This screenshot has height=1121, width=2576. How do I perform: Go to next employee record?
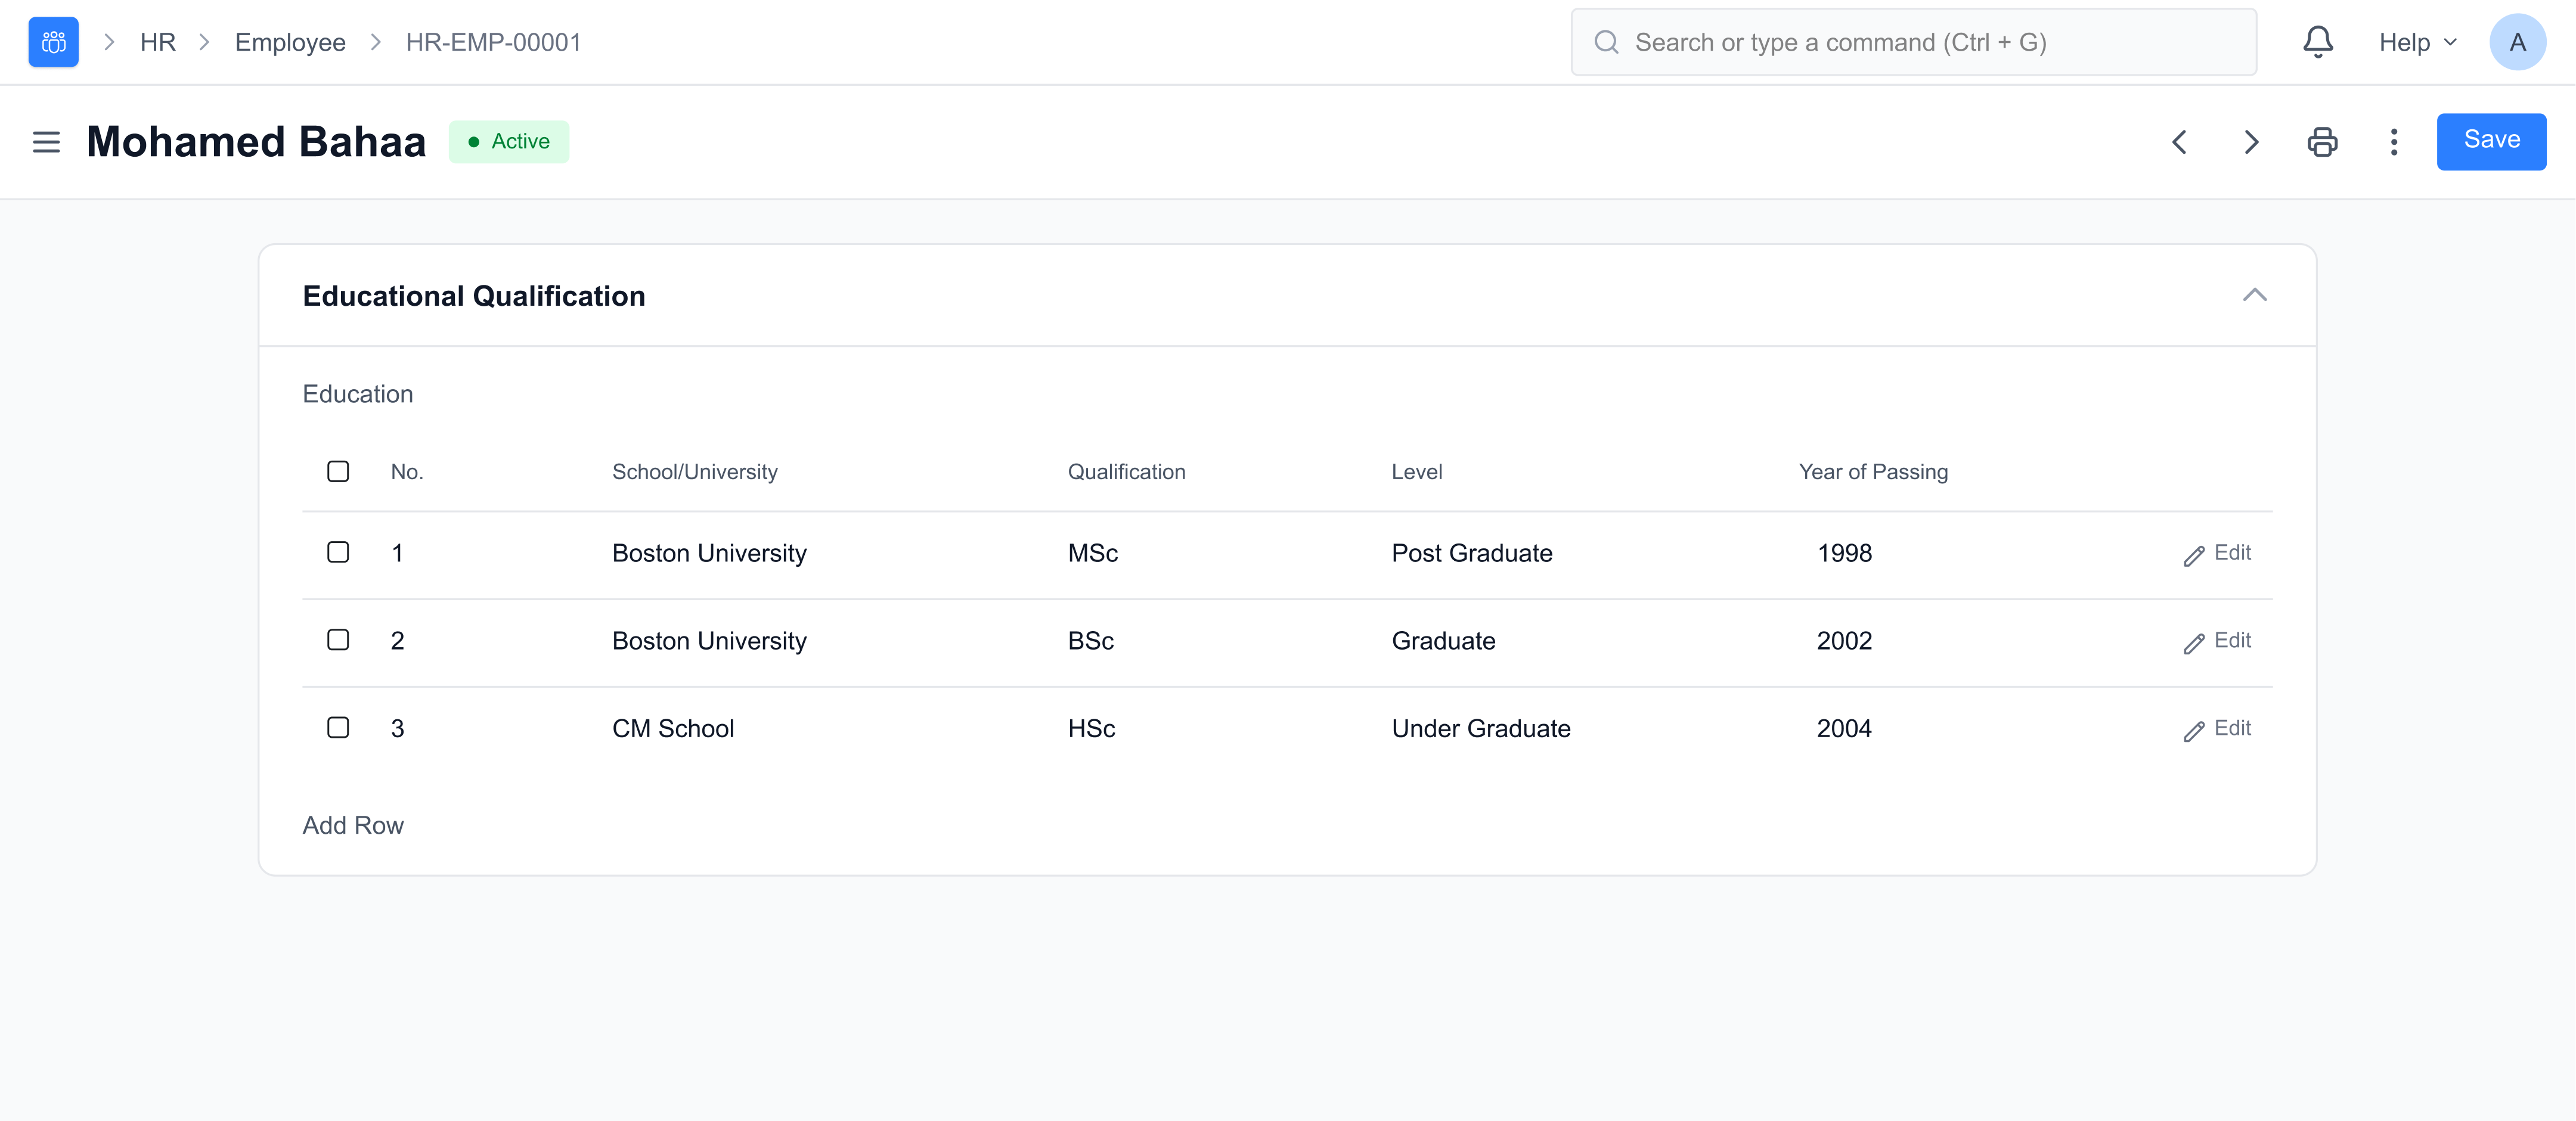point(2250,142)
